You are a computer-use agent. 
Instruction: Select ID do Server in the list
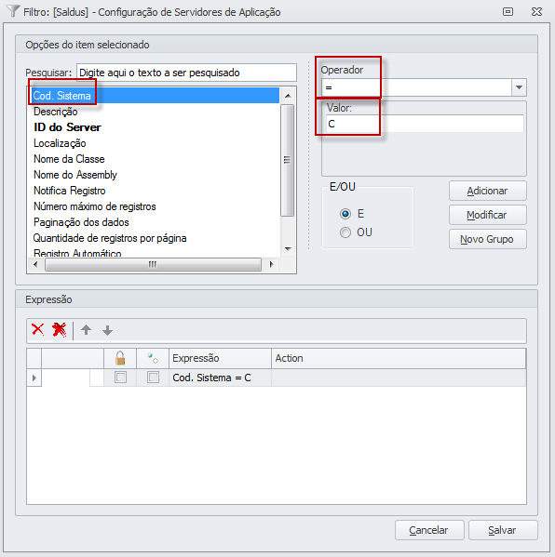point(67,127)
